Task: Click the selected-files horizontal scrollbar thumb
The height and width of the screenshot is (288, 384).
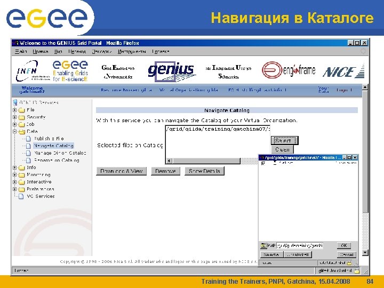Action: [206, 161]
